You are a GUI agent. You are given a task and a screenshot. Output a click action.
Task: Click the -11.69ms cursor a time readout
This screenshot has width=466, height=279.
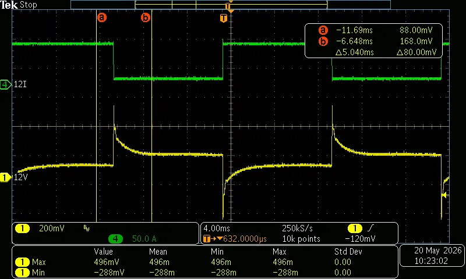coord(354,30)
